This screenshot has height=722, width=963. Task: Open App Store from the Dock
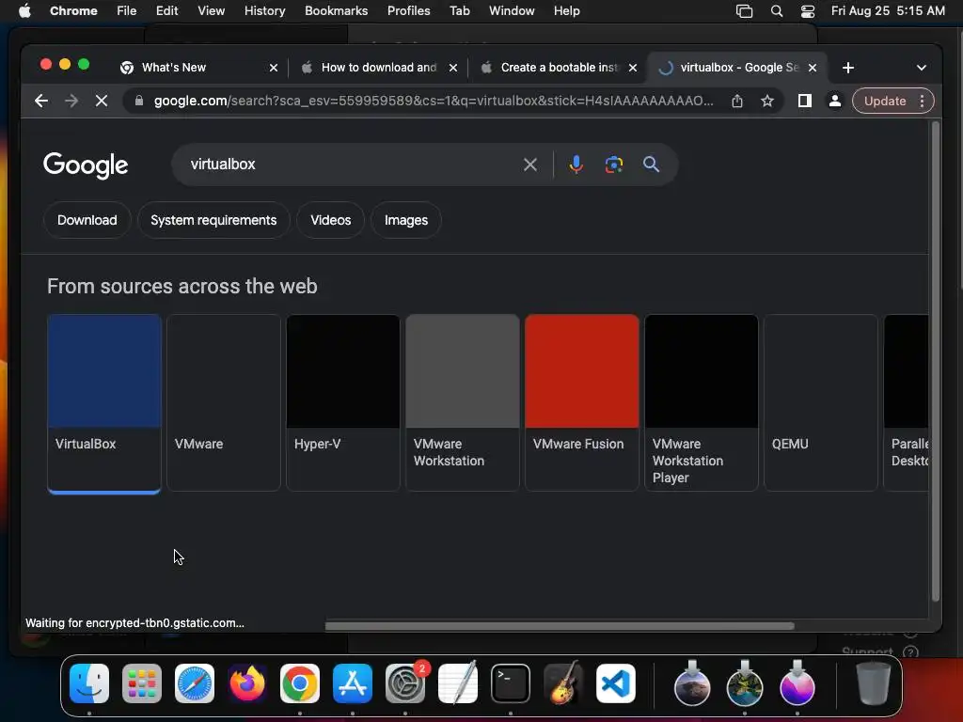coord(353,683)
